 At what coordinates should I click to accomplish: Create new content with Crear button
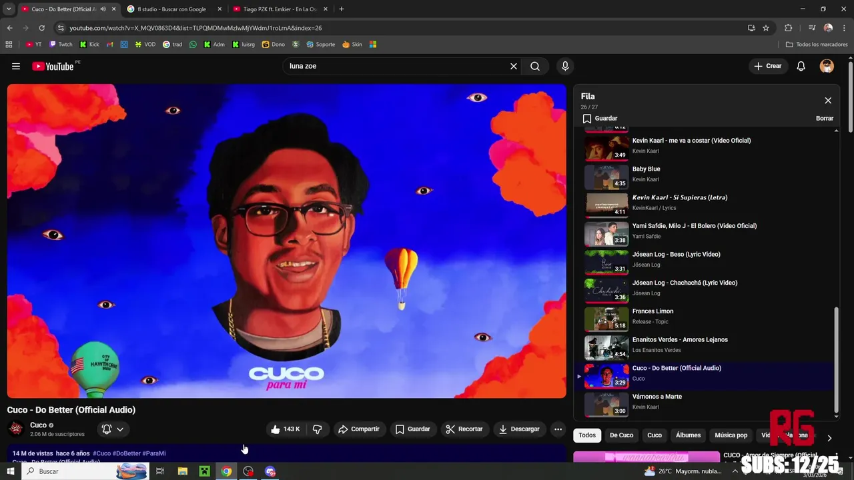pyautogui.click(x=768, y=66)
